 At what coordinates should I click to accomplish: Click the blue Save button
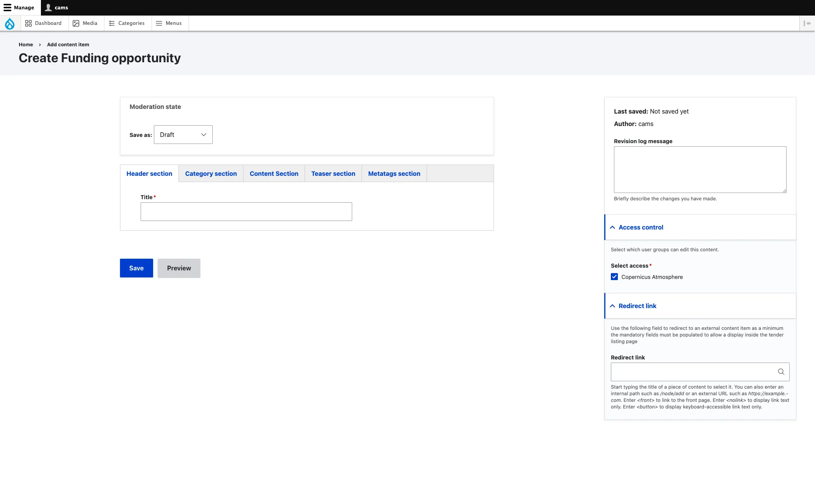[x=136, y=268]
